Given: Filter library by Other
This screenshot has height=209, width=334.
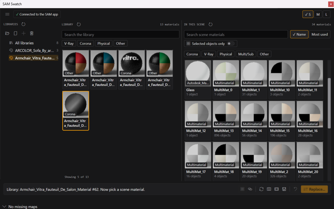Looking at the screenshot, I should (121, 44).
